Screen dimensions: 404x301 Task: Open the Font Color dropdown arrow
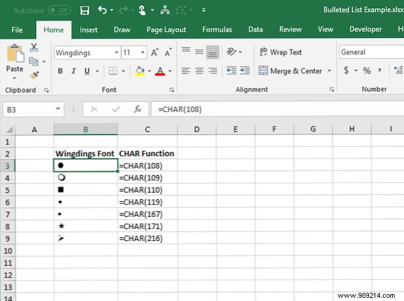pyautogui.click(x=170, y=71)
